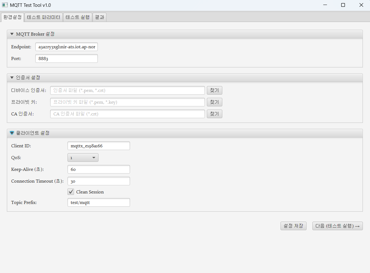Open the QoS dropdown
Screen dimensions: 370x273
point(83,158)
